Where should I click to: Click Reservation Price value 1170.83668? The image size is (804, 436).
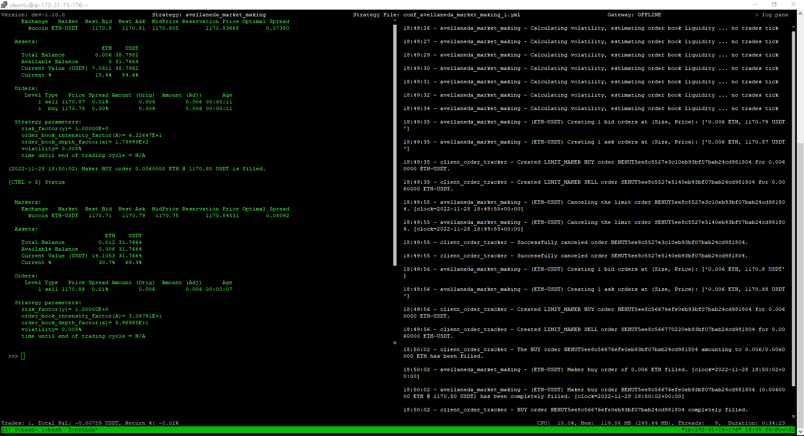click(222, 28)
